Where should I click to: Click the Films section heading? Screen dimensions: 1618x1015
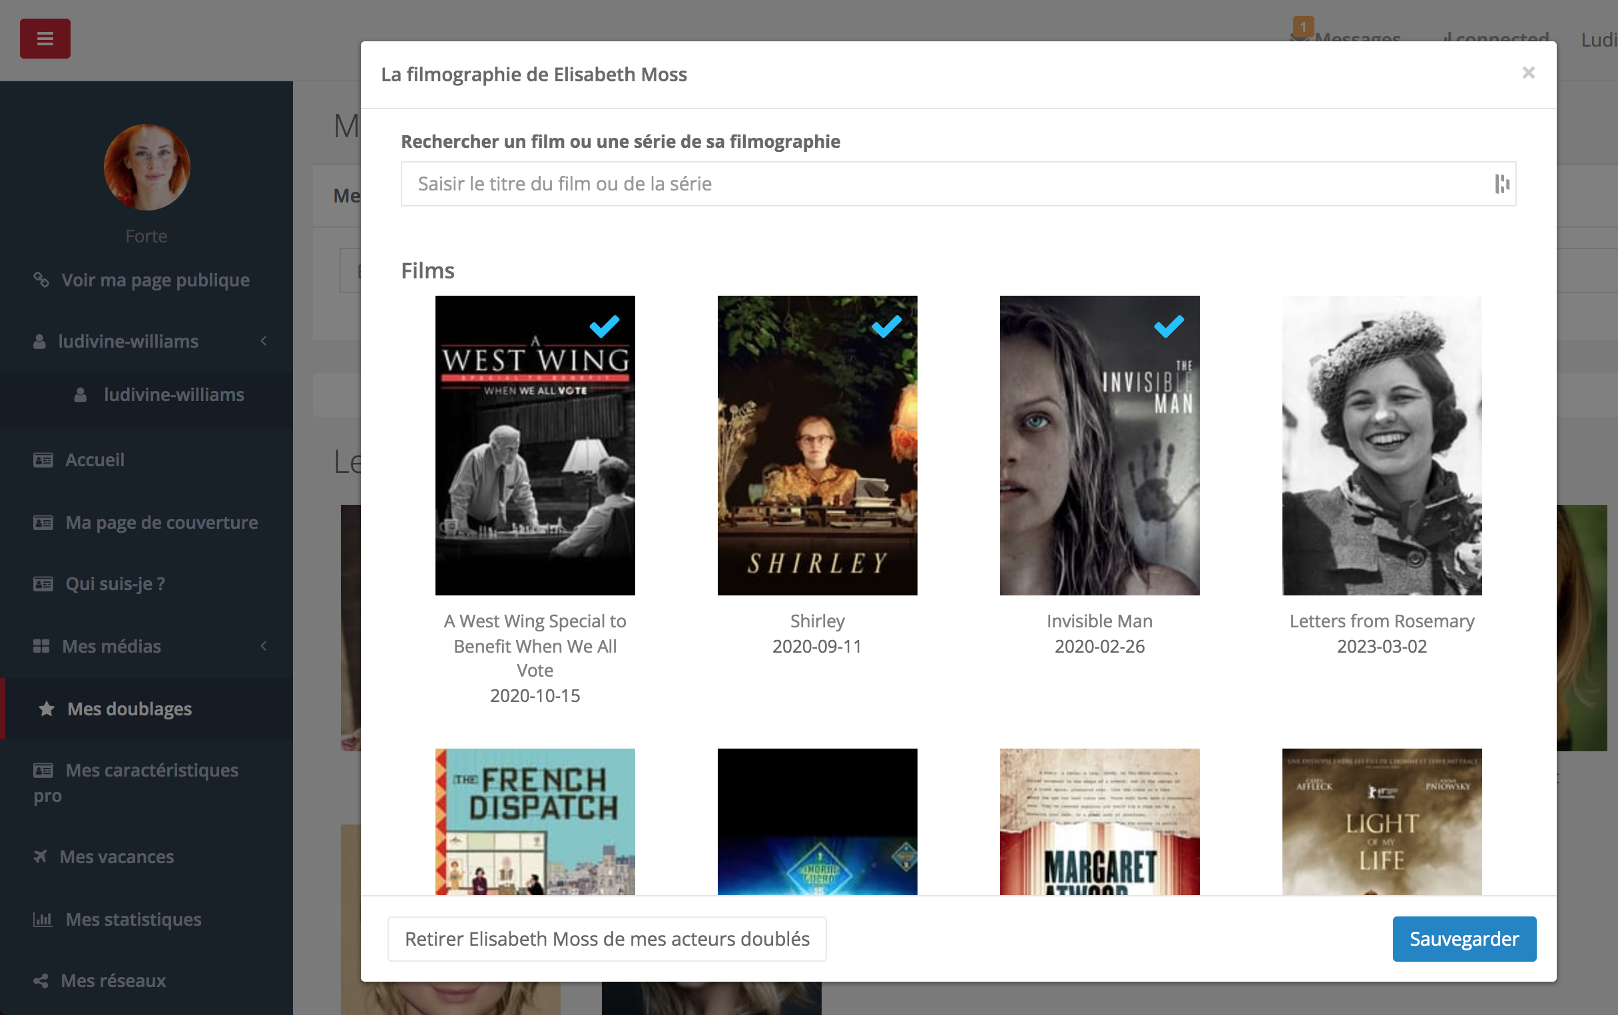click(427, 270)
